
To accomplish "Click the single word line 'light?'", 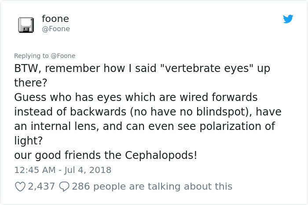I will pyautogui.click(x=29, y=141).
